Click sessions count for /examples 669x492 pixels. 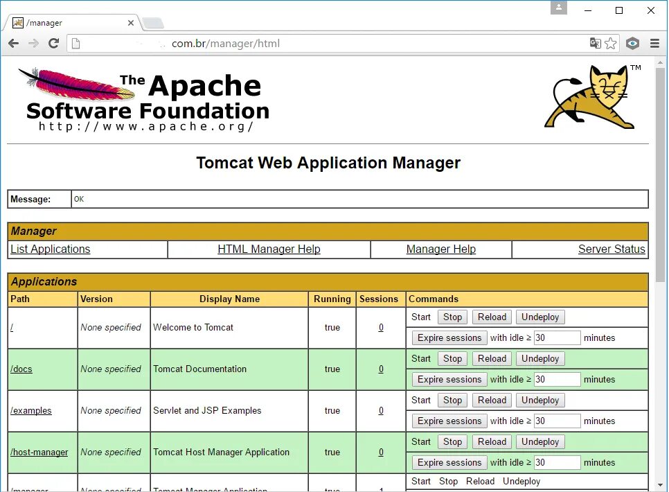point(381,410)
